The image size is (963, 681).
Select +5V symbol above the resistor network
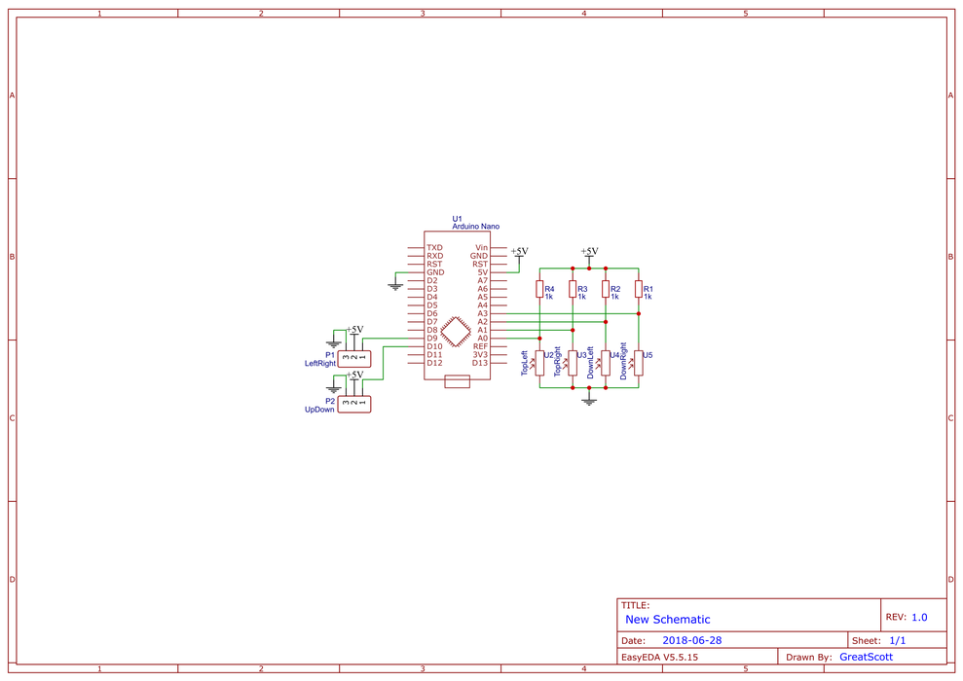coord(589,253)
